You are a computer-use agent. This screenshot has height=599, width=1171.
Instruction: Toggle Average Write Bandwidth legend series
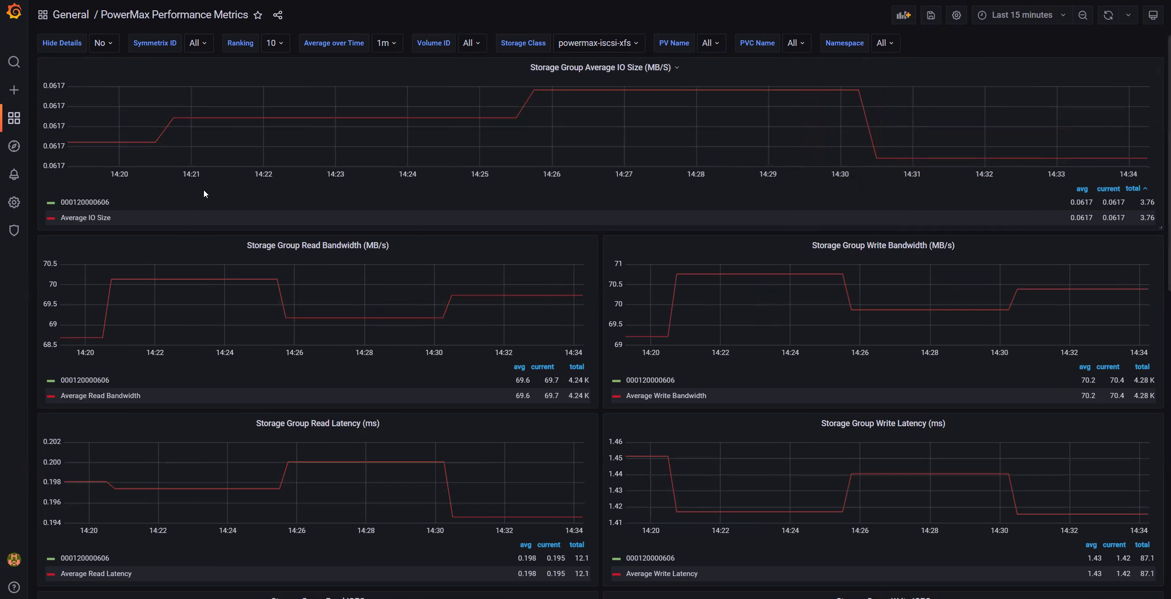(x=666, y=396)
